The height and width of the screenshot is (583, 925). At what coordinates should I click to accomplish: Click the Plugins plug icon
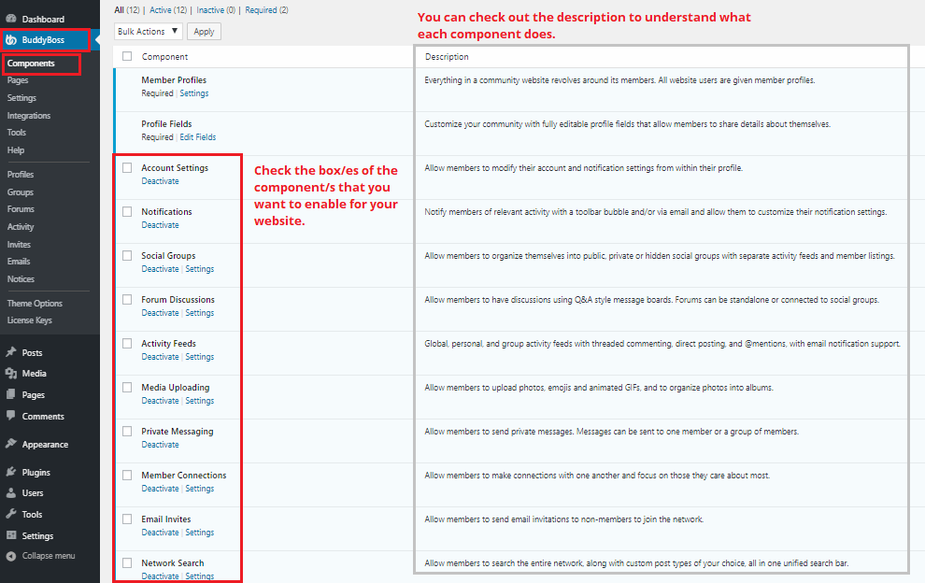pos(11,472)
